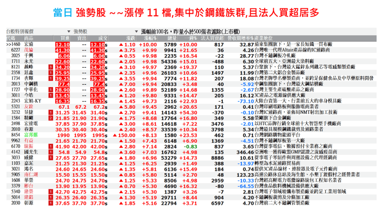Click the red '1' badge beside 統振
388x216 pixels.
point(50,146)
